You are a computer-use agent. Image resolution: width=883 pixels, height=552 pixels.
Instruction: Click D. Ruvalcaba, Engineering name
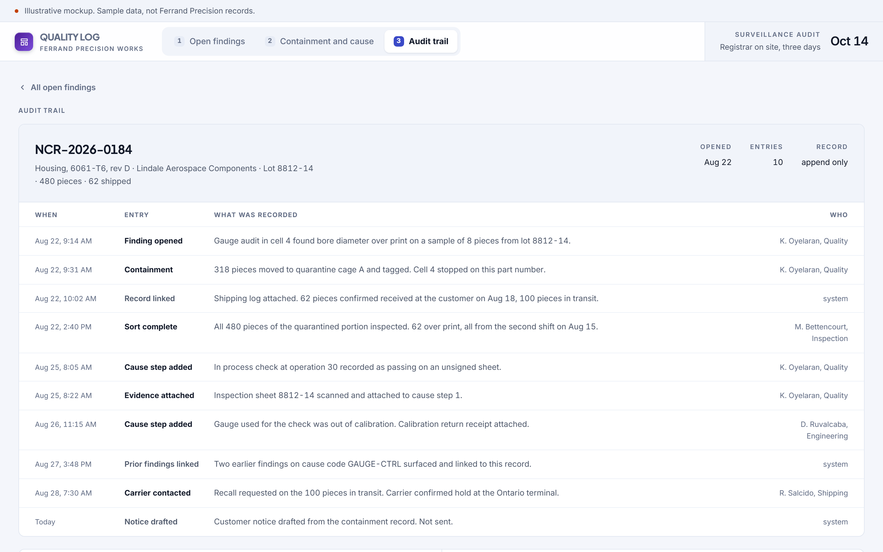point(824,430)
